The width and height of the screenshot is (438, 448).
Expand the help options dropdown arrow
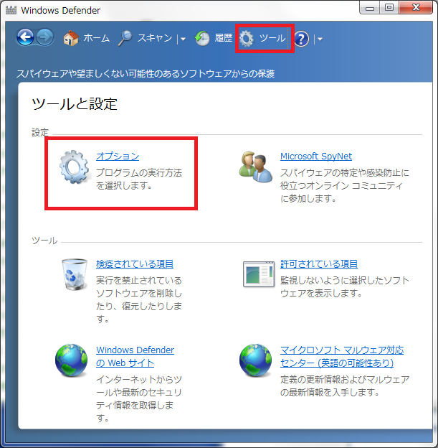pos(320,39)
